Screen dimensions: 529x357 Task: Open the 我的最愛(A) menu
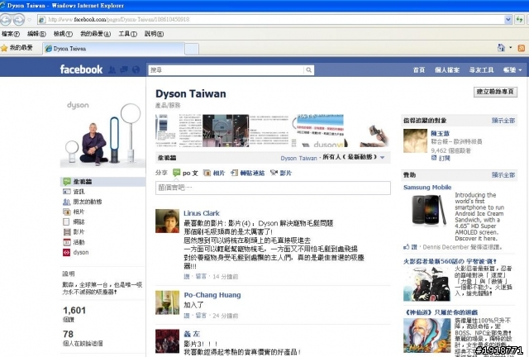pyautogui.click(x=96, y=34)
